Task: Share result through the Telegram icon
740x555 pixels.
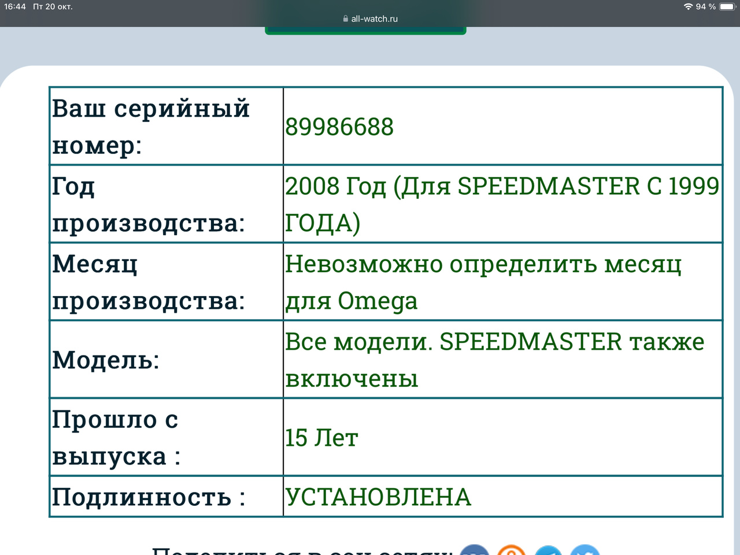Action: 548,550
